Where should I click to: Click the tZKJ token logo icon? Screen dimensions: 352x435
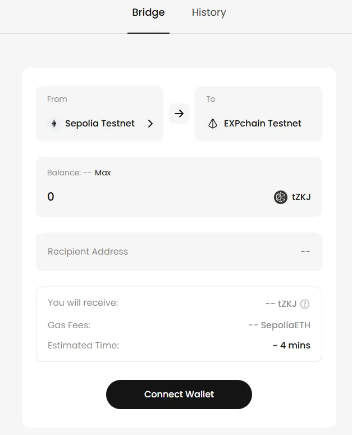281,197
